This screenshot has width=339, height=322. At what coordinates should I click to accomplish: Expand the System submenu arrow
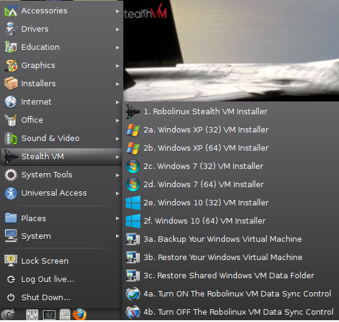(117, 236)
